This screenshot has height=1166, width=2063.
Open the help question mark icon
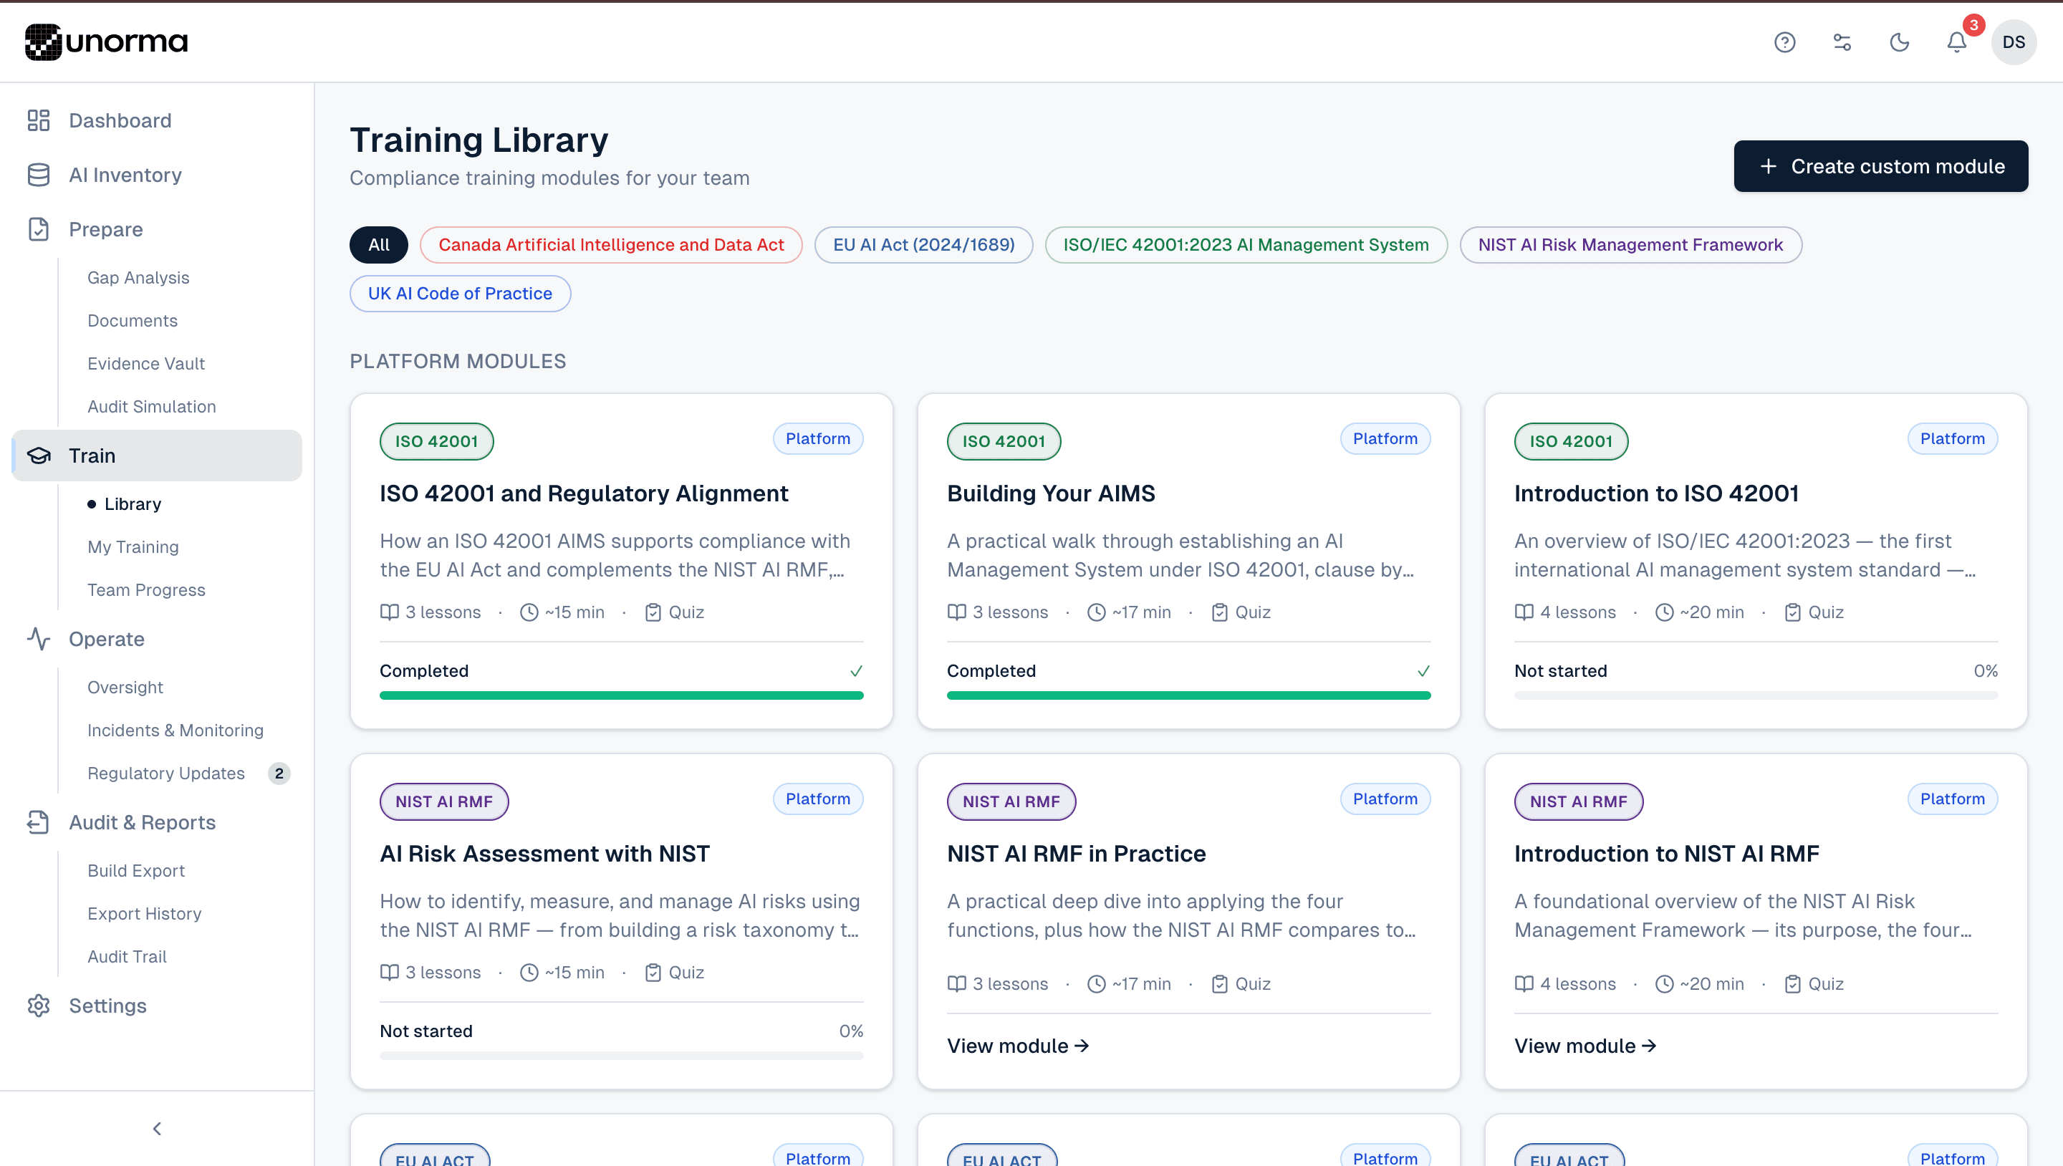[x=1784, y=42]
